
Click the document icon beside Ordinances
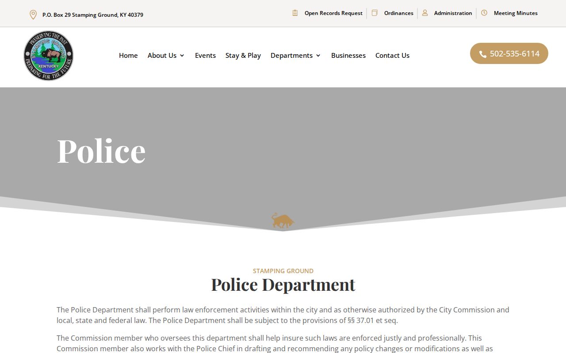point(375,13)
